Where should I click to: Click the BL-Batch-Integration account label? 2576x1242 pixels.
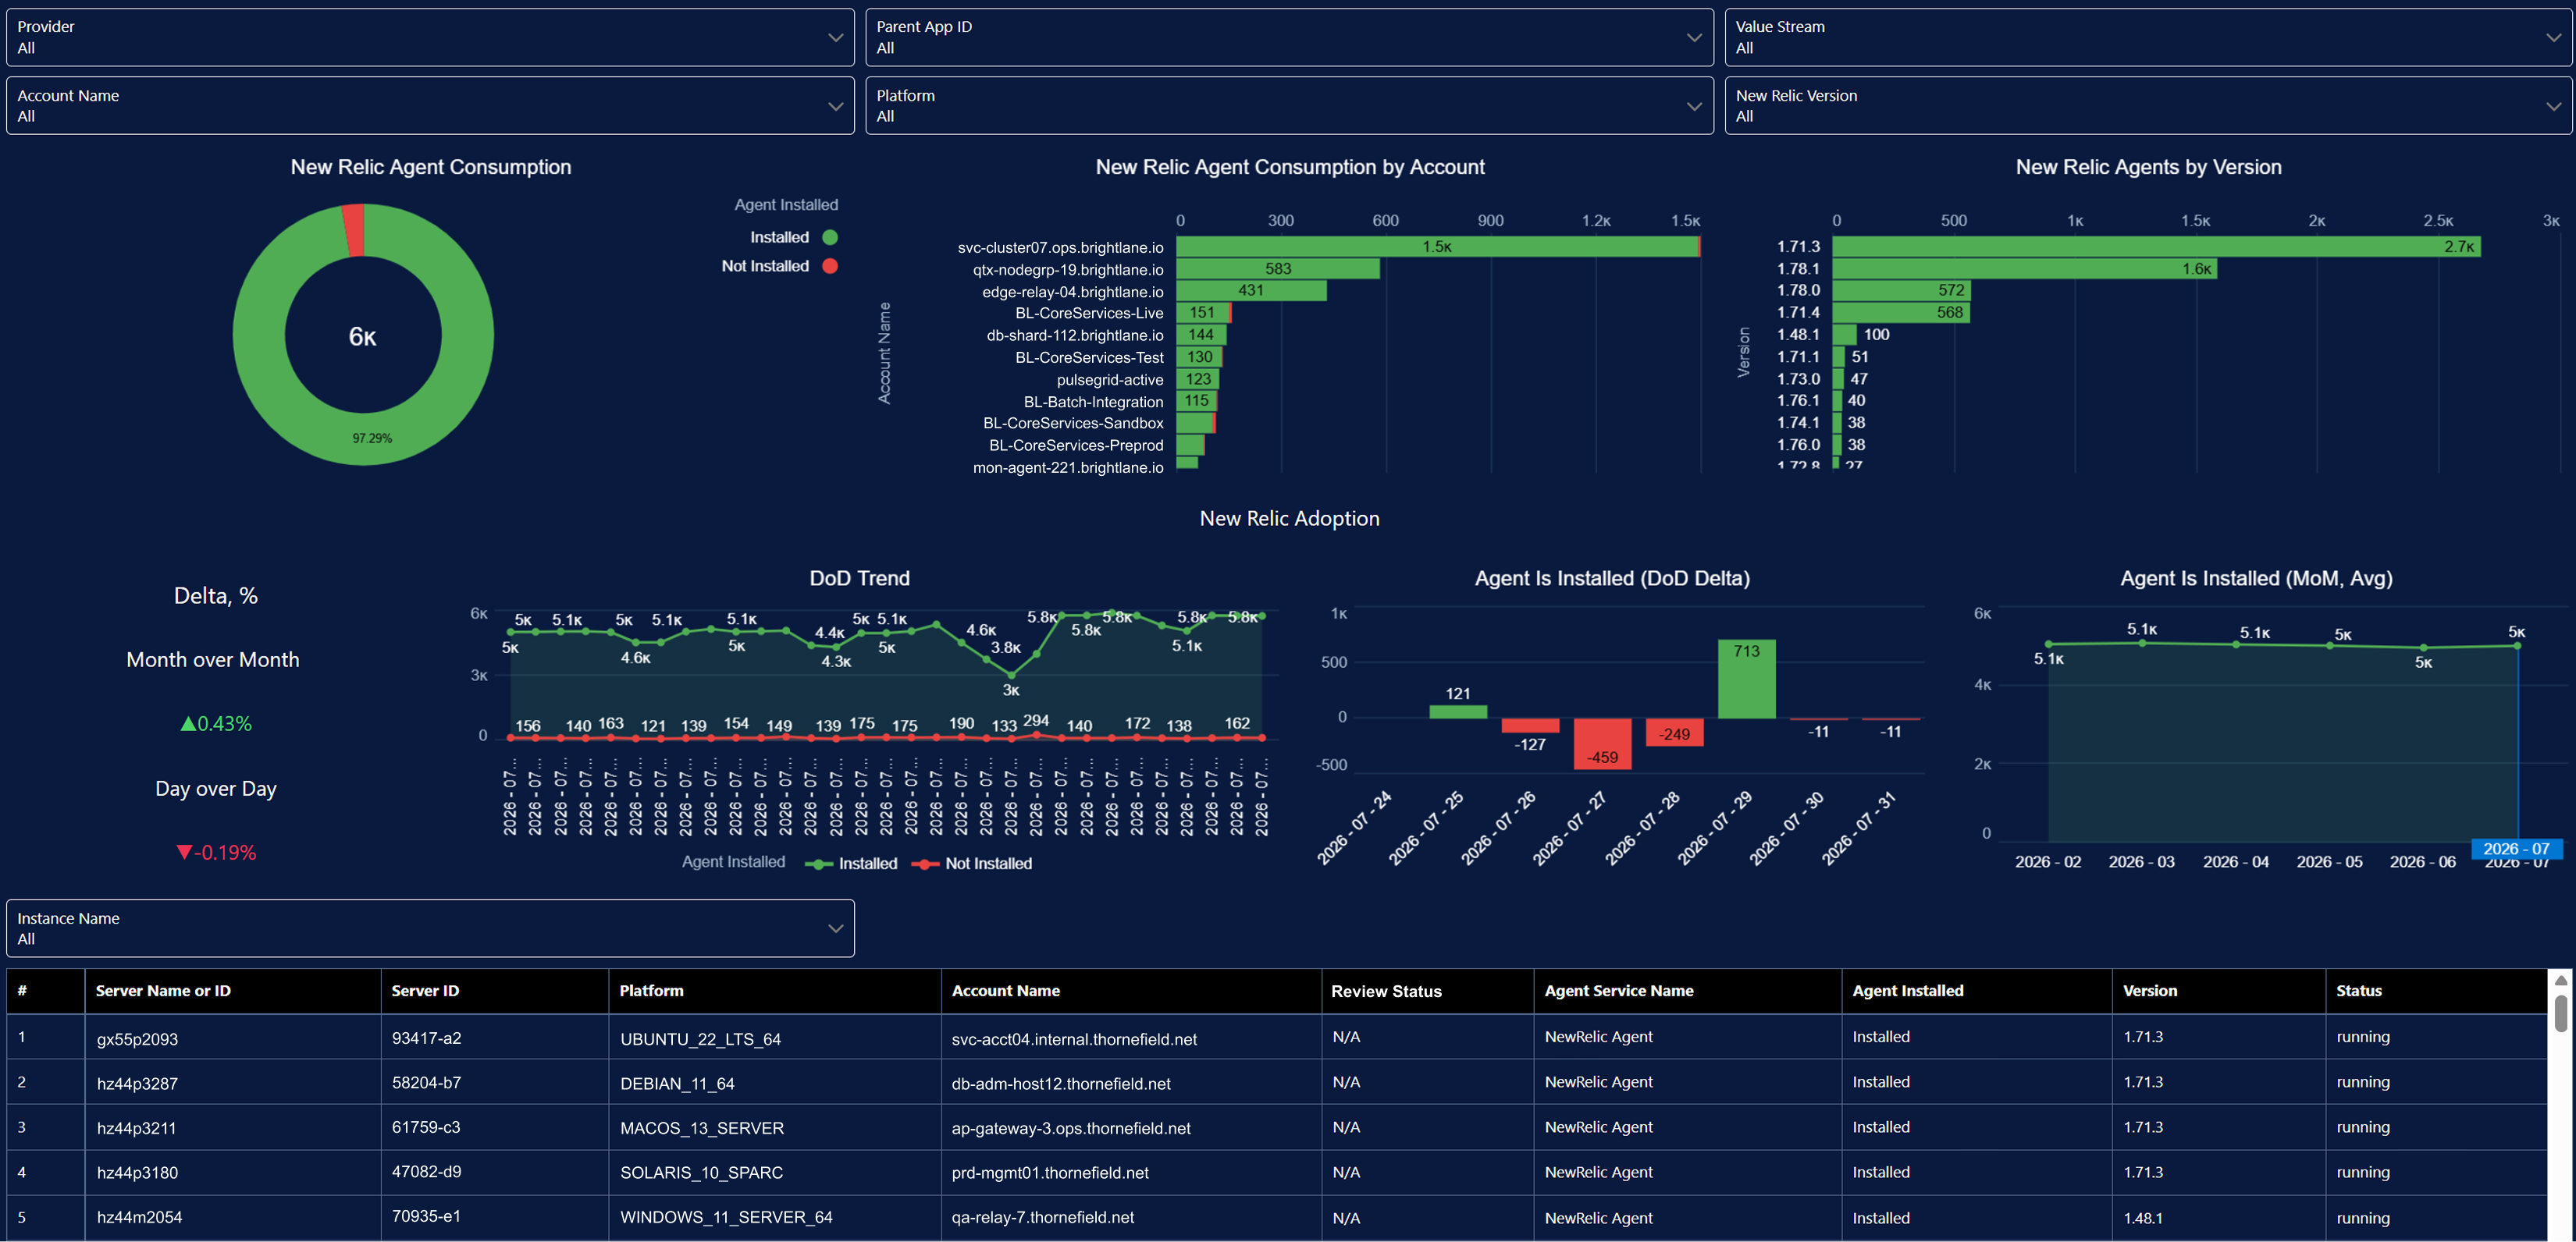pos(1093,402)
